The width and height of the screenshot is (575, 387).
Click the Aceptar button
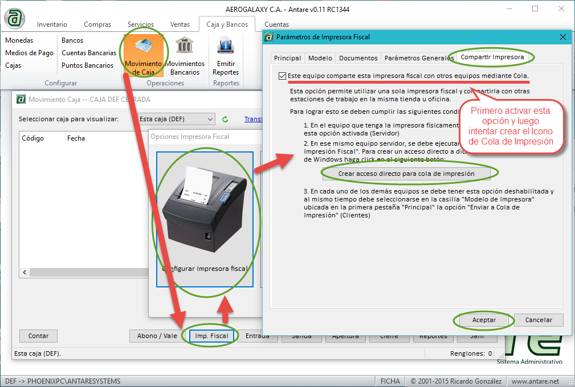484,320
